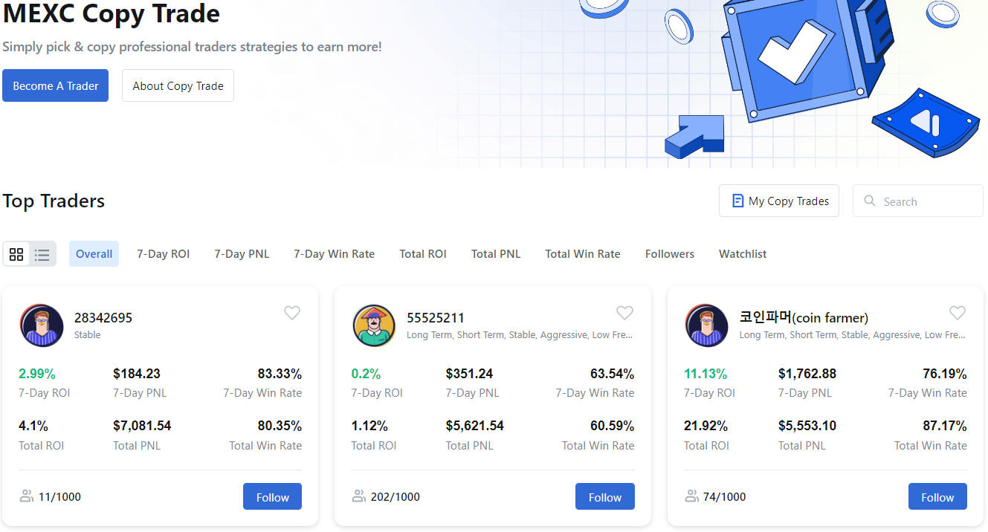Follow the coin farmer trader
This screenshot has height=532, width=988.
point(937,497)
